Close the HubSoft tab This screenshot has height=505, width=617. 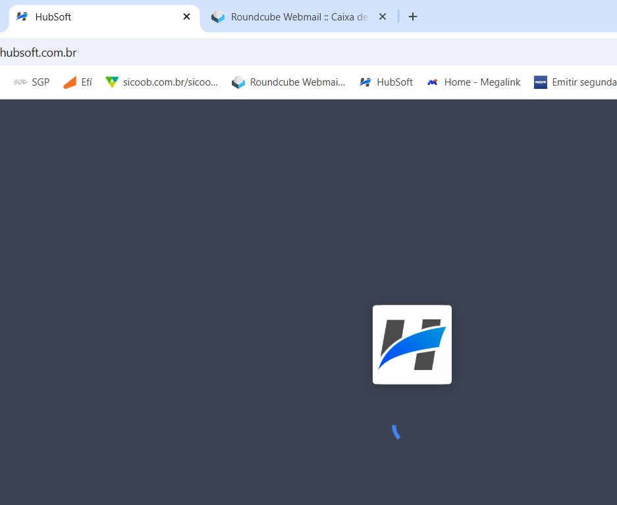pos(186,16)
